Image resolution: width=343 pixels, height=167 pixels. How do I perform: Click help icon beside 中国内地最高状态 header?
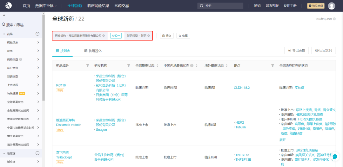pyautogui.click(x=192, y=65)
